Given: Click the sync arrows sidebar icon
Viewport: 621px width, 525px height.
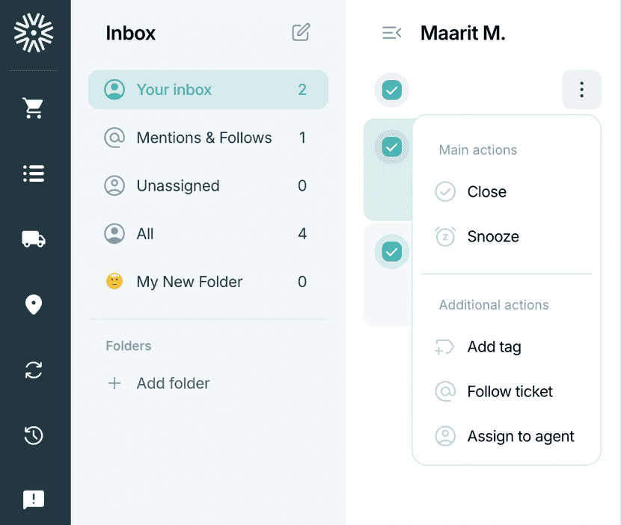Looking at the screenshot, I should [x=33, y=370].
